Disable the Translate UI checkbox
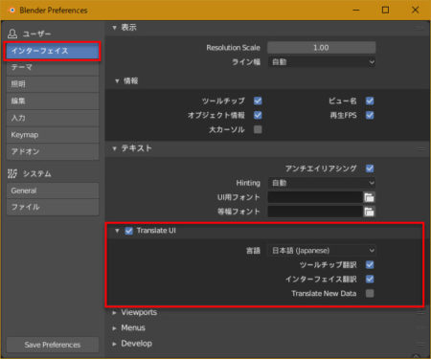The image size is (431, 359). pyautogui.click(x=128, y=231)
